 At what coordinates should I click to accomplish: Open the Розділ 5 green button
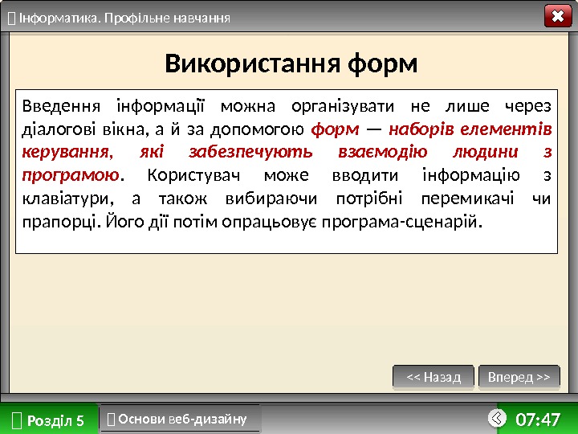point(49,420)
